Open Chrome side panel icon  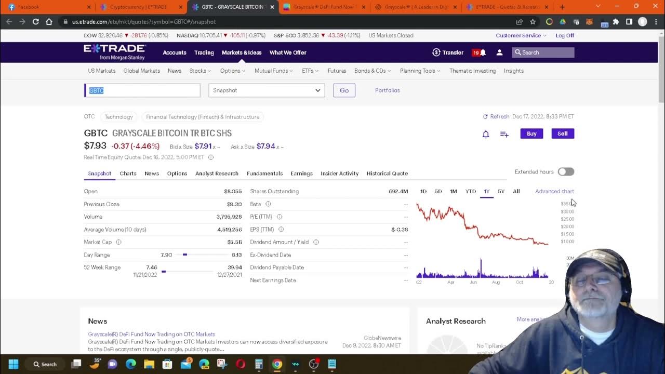[629, 22]
